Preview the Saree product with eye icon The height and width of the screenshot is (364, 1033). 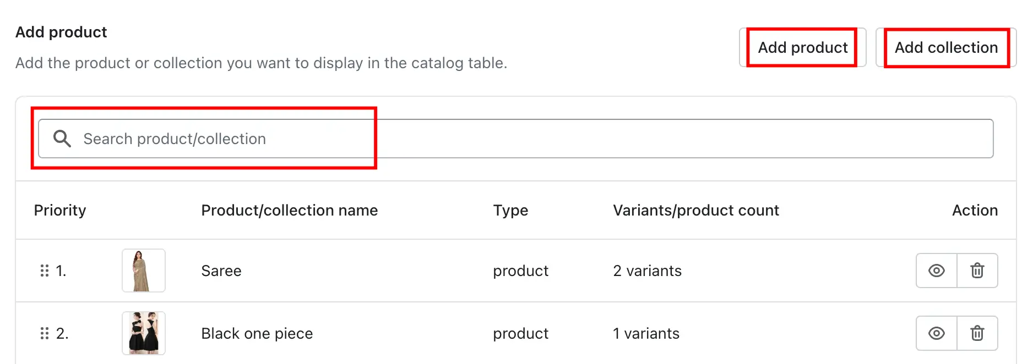(x=936, y=271)
